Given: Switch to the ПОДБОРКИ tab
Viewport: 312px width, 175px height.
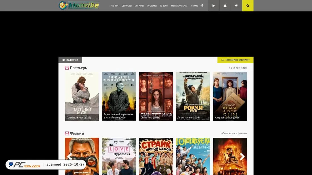Looking at the screenshot, I should click(x=70, y=60).
